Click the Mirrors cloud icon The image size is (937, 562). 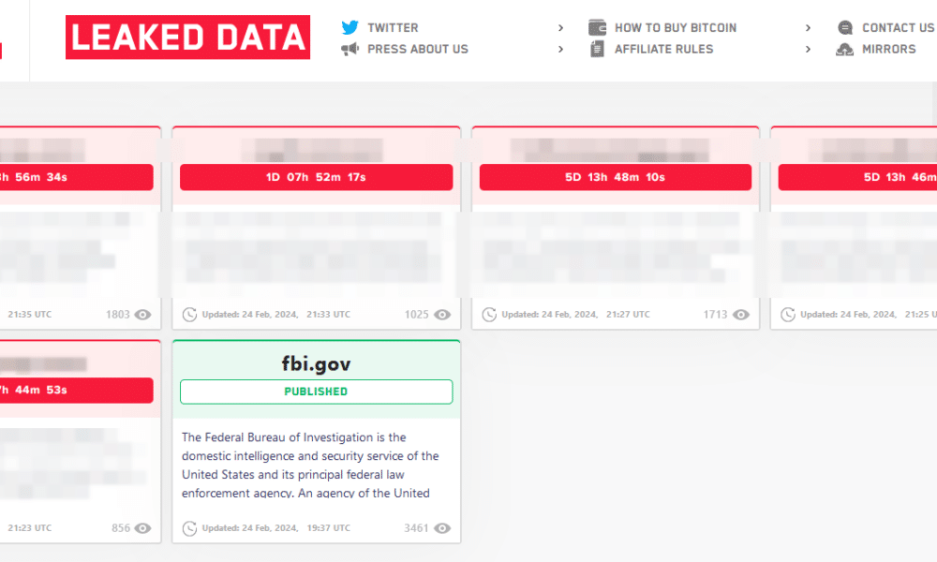[844, 49]
